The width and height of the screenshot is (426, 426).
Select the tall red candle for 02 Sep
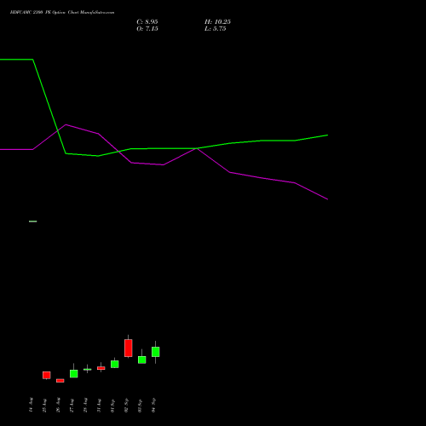pyautogui.click(x=129, y=348)
